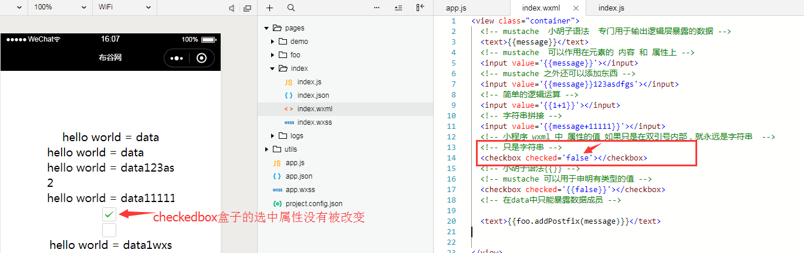Select the wxss icon of app.wxss
This screenshot has height=253, width=804.
pyautogui.click(x=277, y=190)
